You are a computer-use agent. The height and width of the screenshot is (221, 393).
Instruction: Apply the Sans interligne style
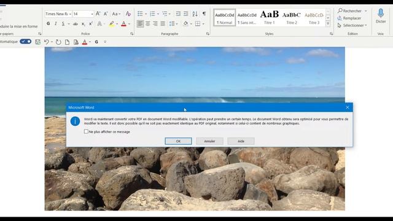point(247,18)
